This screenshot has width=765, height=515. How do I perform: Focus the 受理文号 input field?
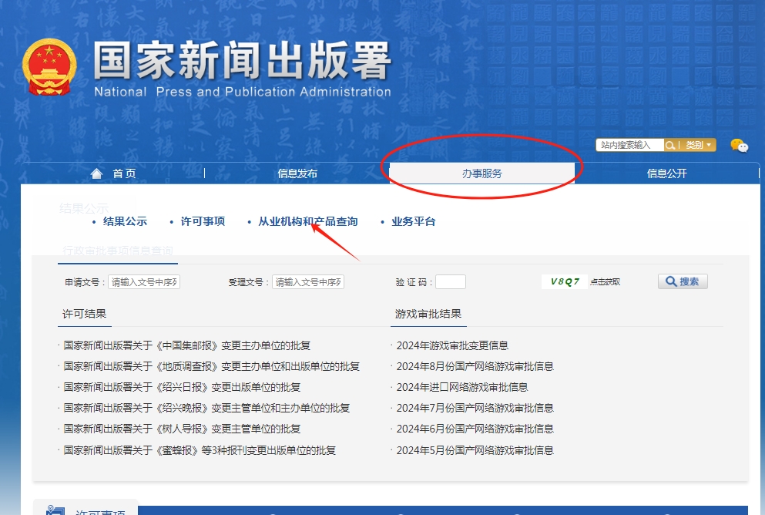pos(308,281)
